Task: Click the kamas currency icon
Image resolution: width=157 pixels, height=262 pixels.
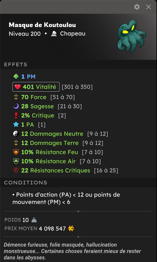Action: point(71,228)
